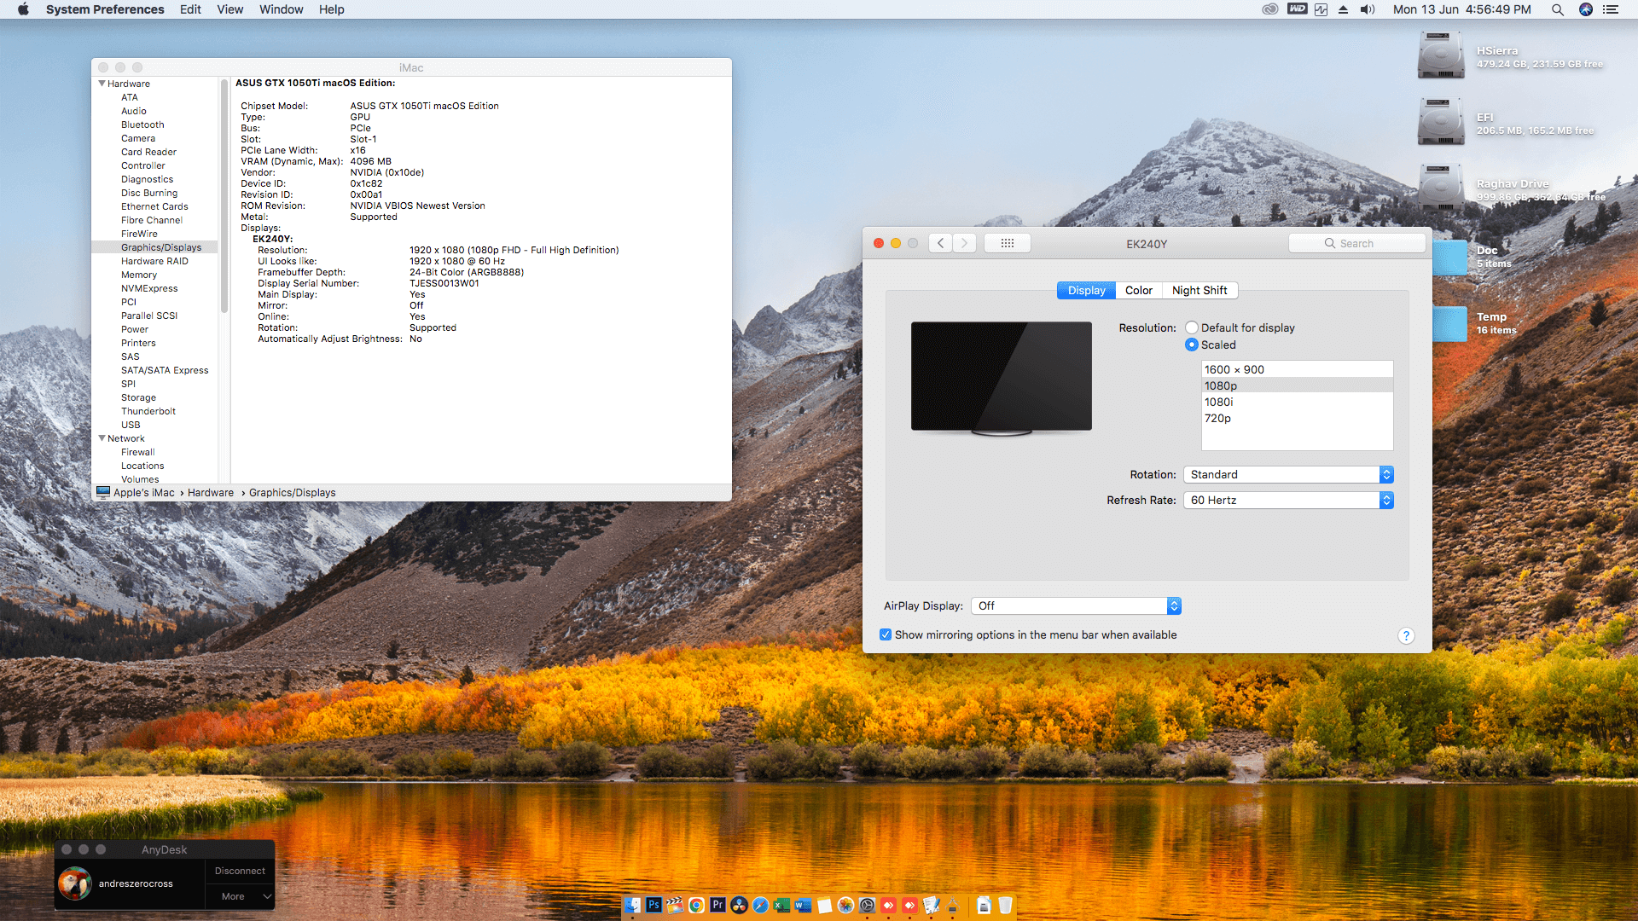The height and width of the screenshot is (921, 1638).
Task: Select Default for display resolution
Action: 1192,327
